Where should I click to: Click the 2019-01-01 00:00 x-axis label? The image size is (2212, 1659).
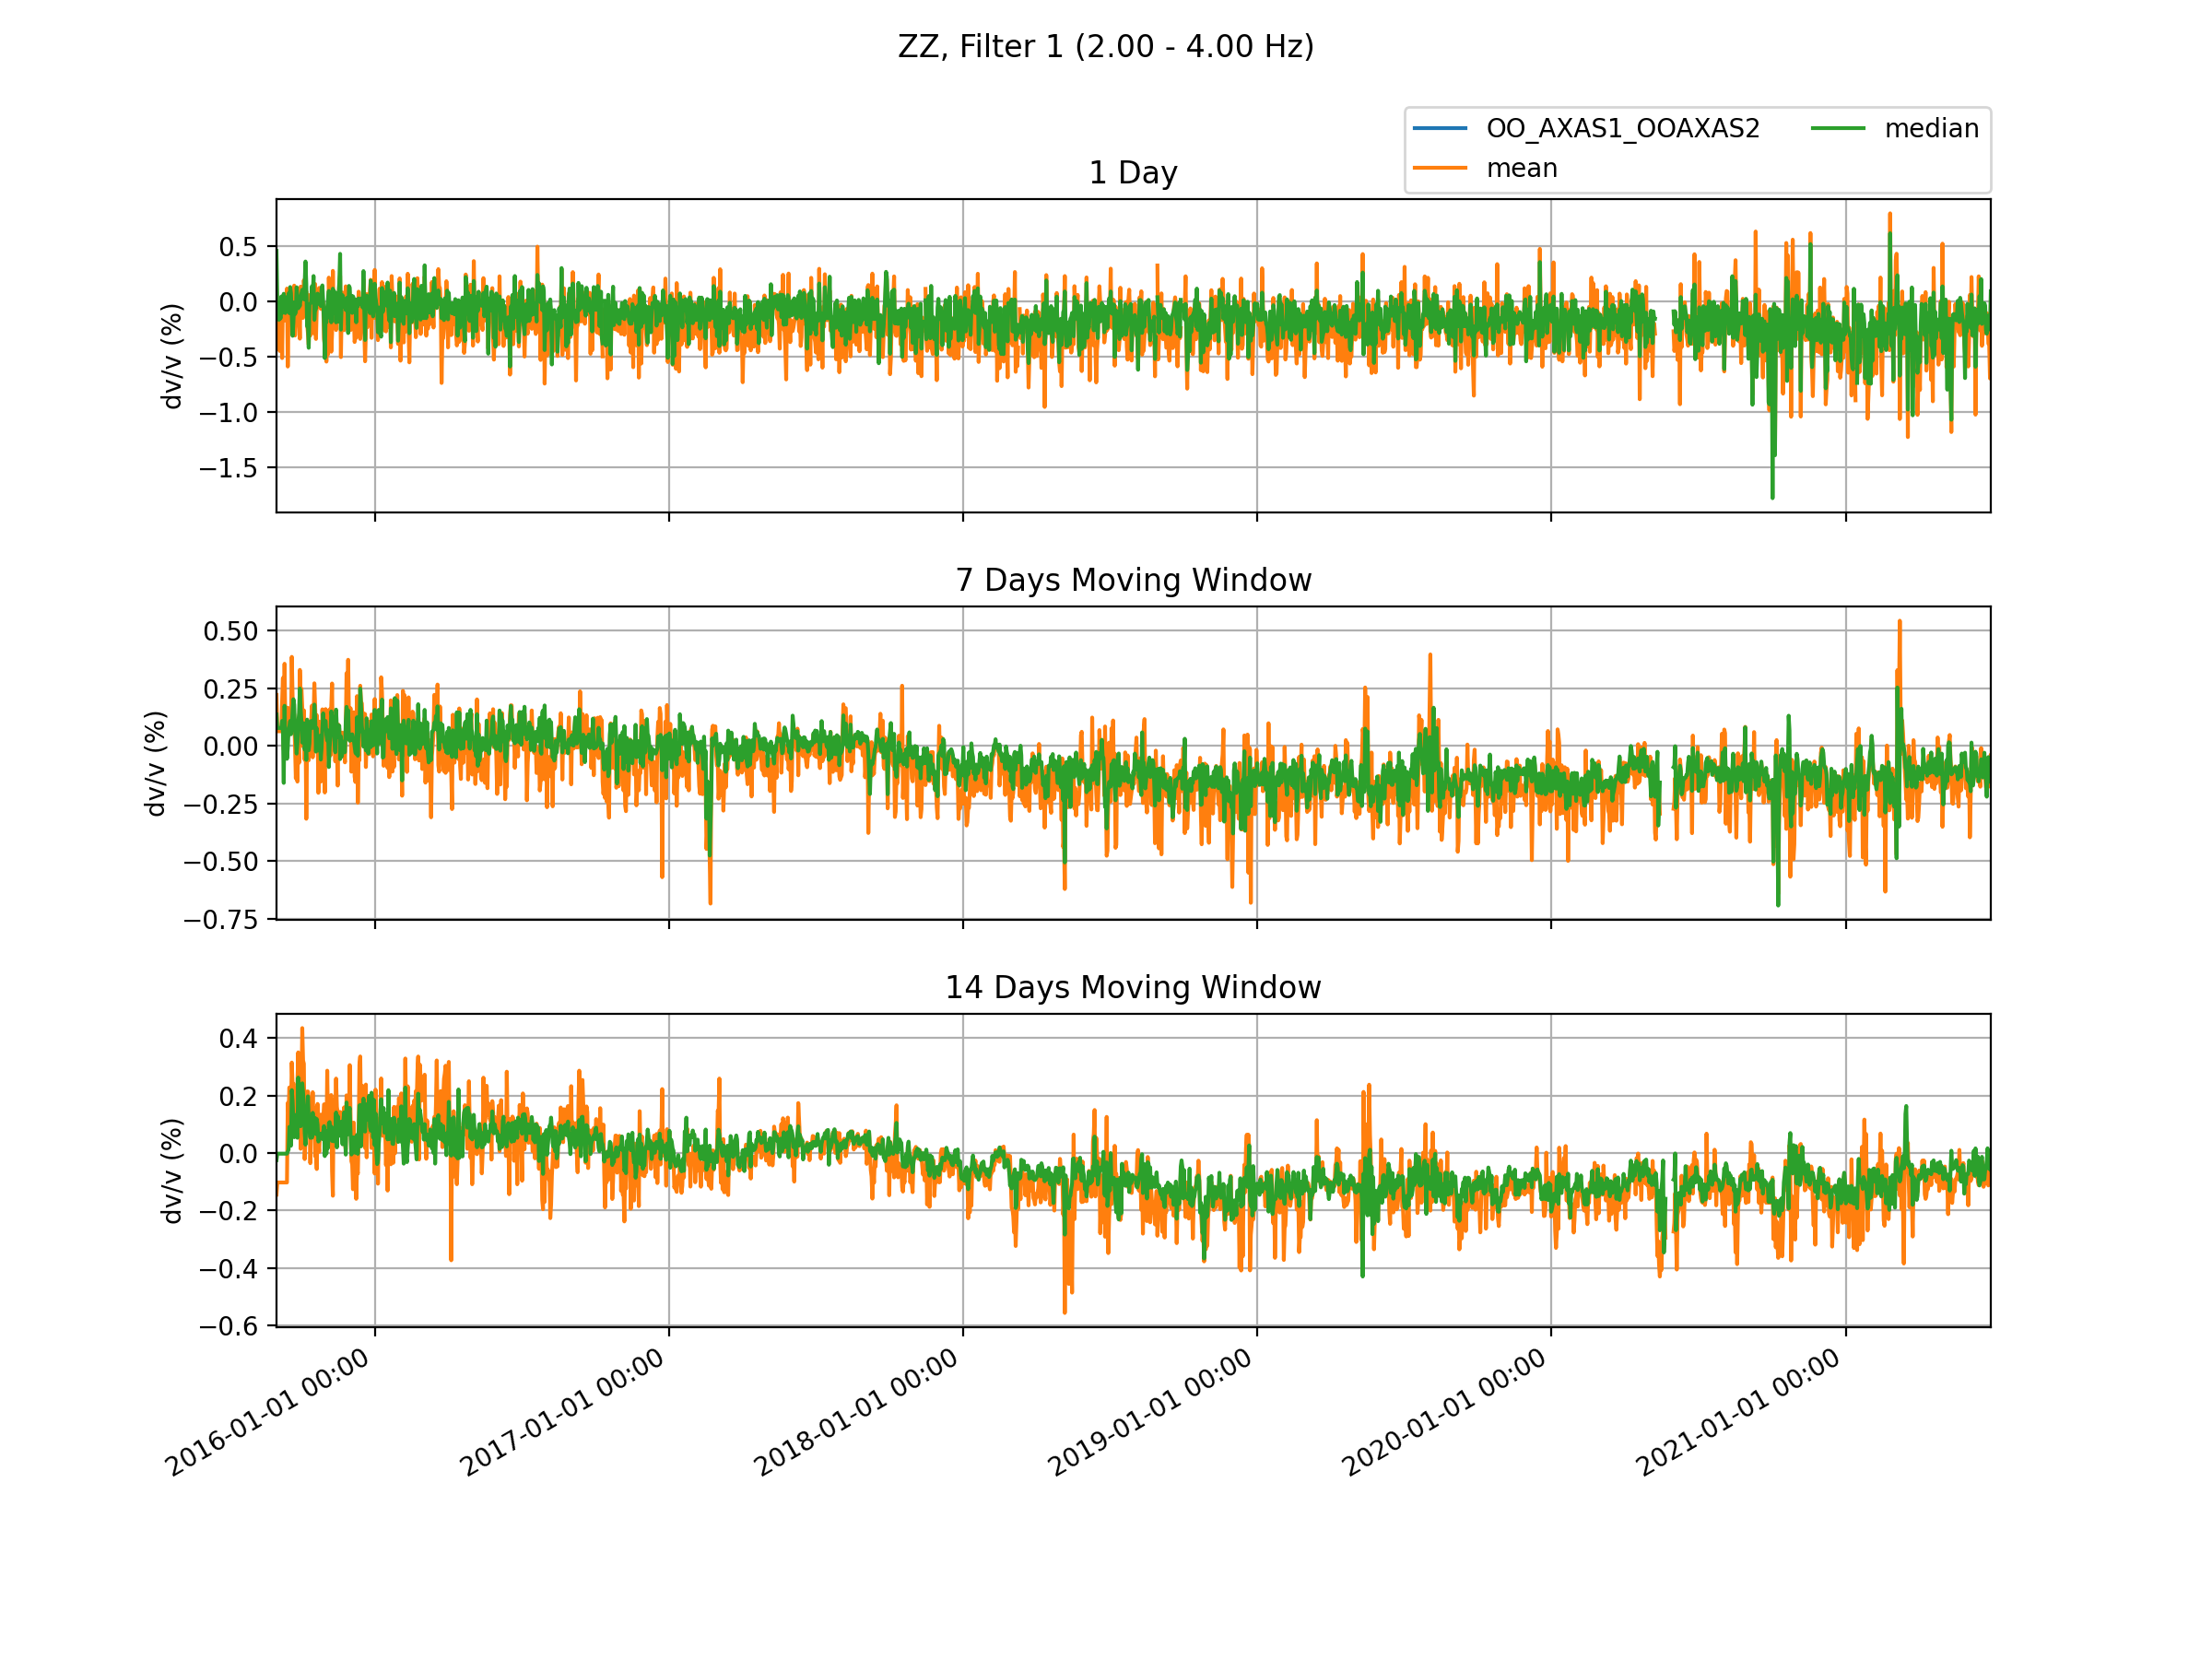tap(1151, 1412)
